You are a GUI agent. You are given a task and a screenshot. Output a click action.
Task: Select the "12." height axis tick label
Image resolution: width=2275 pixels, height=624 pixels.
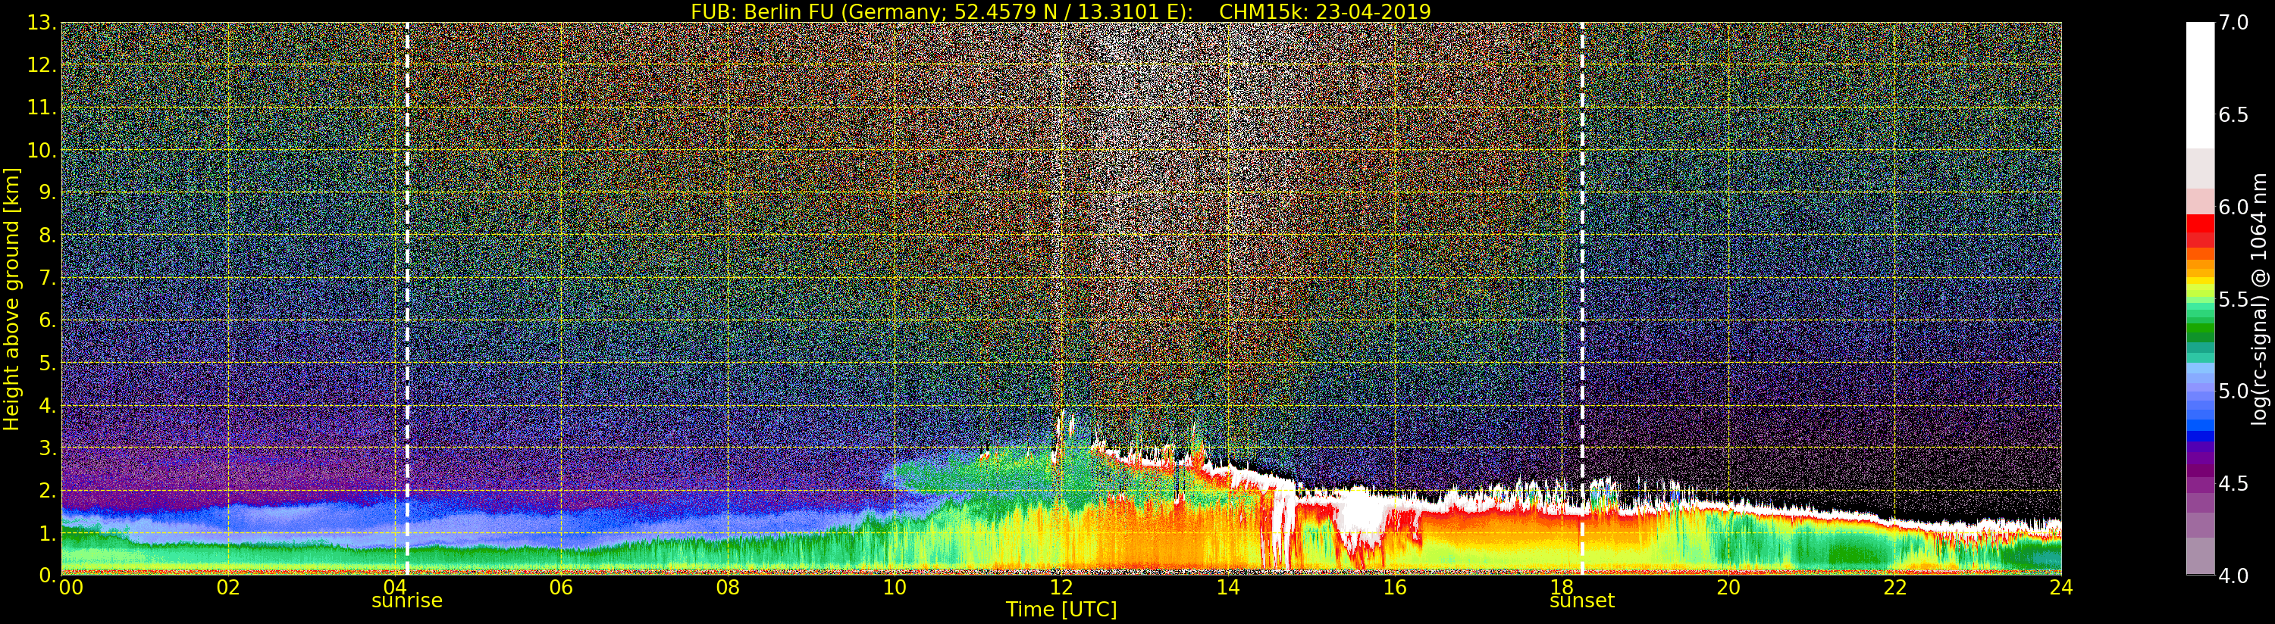coord(42,65)
